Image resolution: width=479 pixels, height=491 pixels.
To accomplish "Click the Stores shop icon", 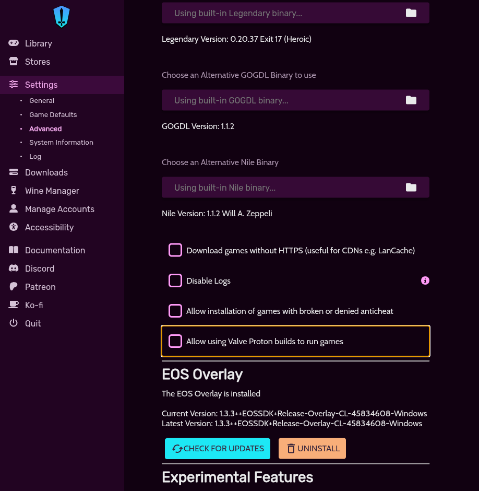I will click(x=14, y=62).
